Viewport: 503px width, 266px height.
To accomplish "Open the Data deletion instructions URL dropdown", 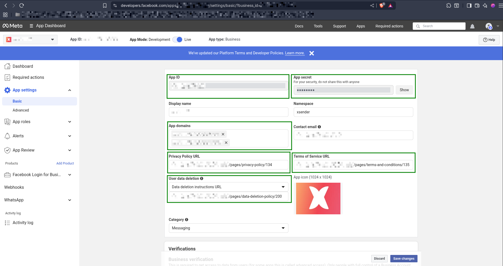I will coord(228,187).
